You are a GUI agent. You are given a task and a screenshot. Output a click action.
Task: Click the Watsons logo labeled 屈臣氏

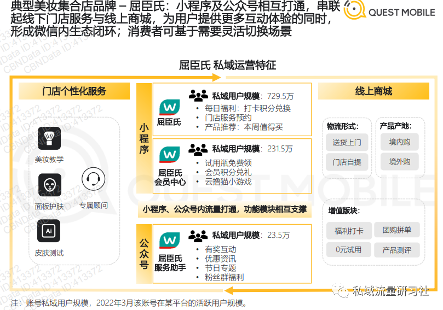point(170,107)
